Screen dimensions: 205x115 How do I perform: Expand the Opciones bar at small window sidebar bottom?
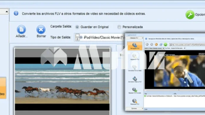click(135, 109)
